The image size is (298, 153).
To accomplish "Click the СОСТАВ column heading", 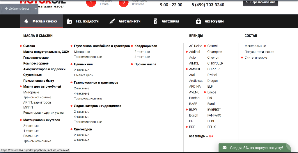I will [x=251, y=36].
